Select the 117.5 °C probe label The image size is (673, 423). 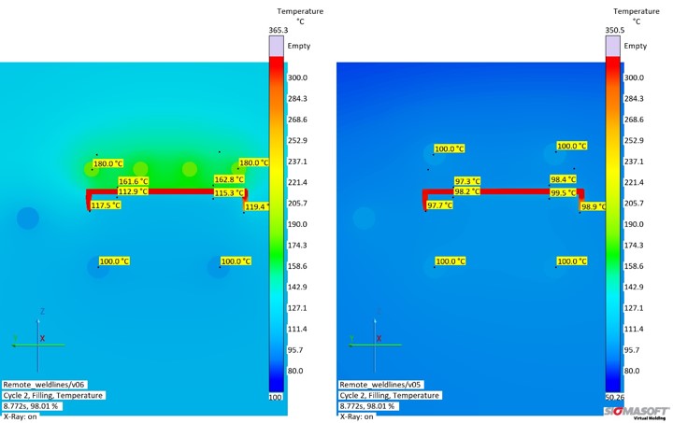coord(106,205)
